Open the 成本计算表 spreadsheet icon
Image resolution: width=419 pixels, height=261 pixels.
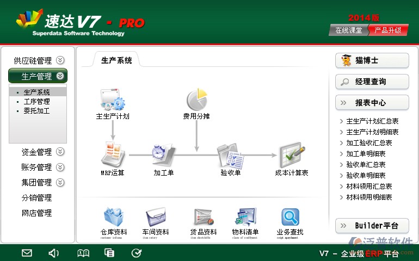(292, 155)
